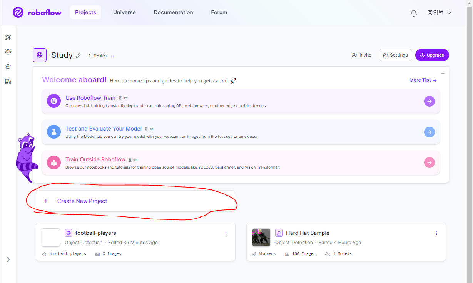Click images icon next to 100 Images
This screenshot has height=283, width=473.
coord(287,254)
